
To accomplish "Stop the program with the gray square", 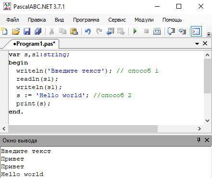I will [146, 31].
